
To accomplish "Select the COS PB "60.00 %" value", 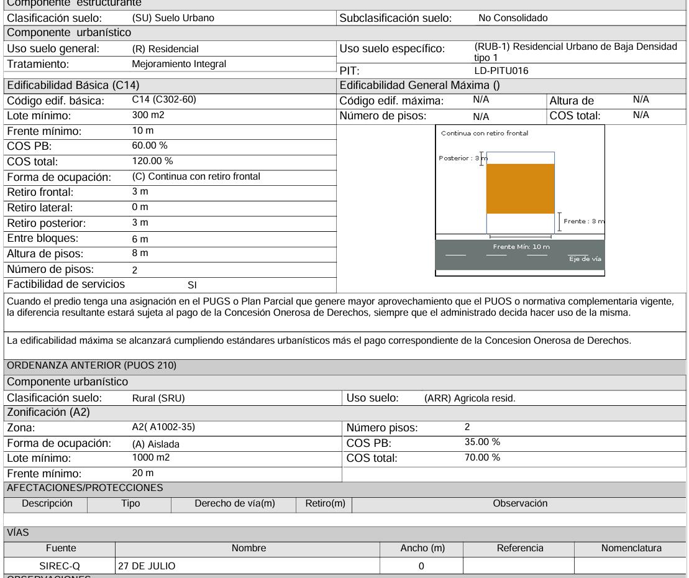I will [150, 145].
